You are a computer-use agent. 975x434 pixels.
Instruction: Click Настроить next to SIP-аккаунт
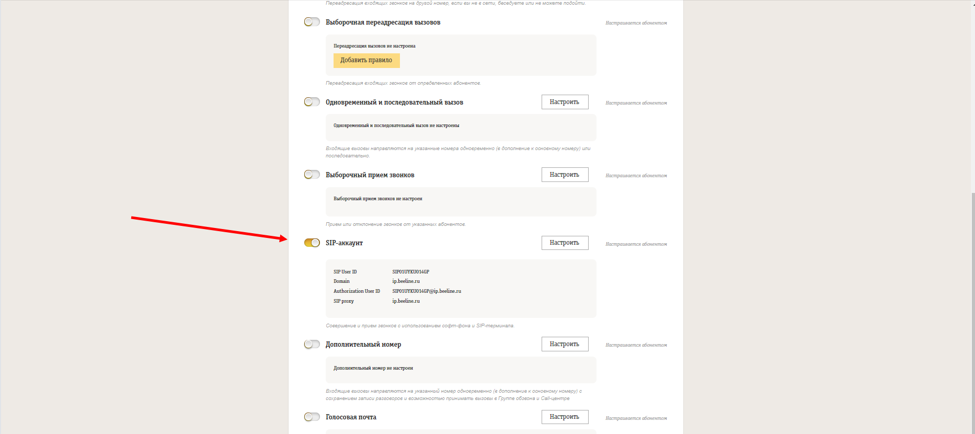pyautogui.click(x=565, y=243)
